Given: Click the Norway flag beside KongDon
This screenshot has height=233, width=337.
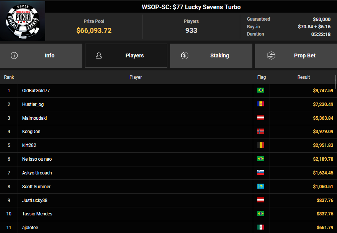Looking at the screenshot, I should 261,131.
